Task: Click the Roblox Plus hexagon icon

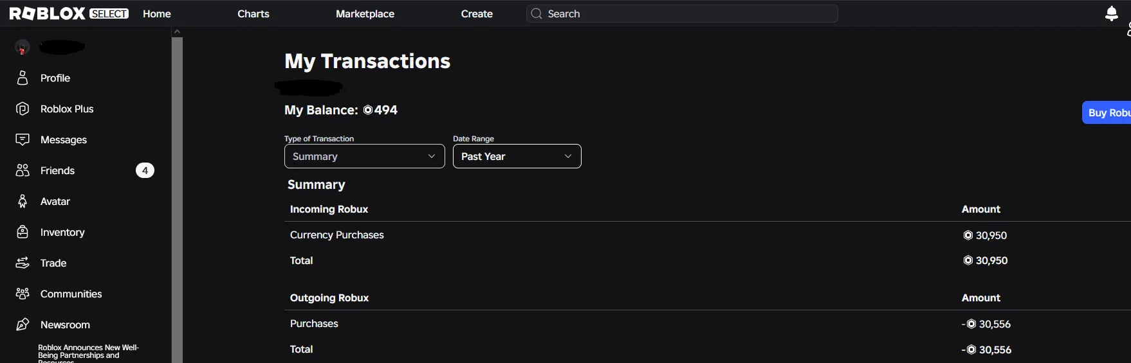Action: coord(23,109)
